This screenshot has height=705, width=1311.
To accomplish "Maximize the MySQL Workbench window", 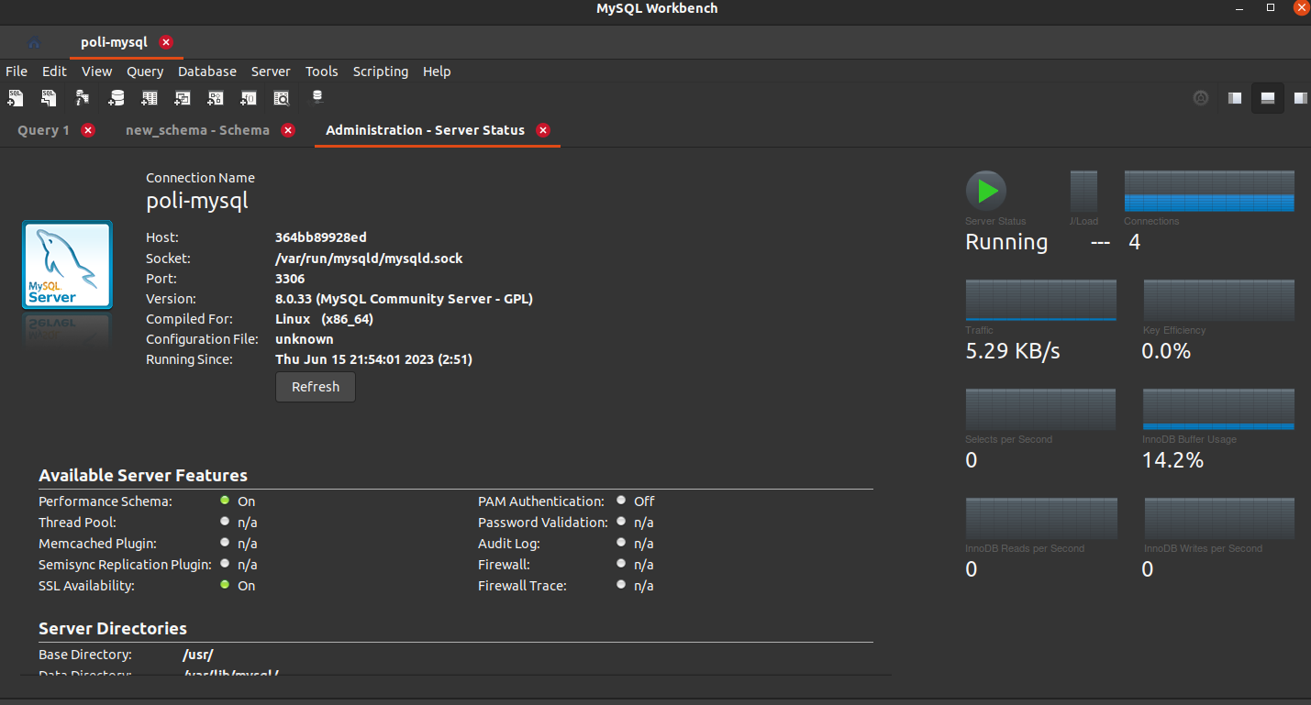I will [1271, 7].
